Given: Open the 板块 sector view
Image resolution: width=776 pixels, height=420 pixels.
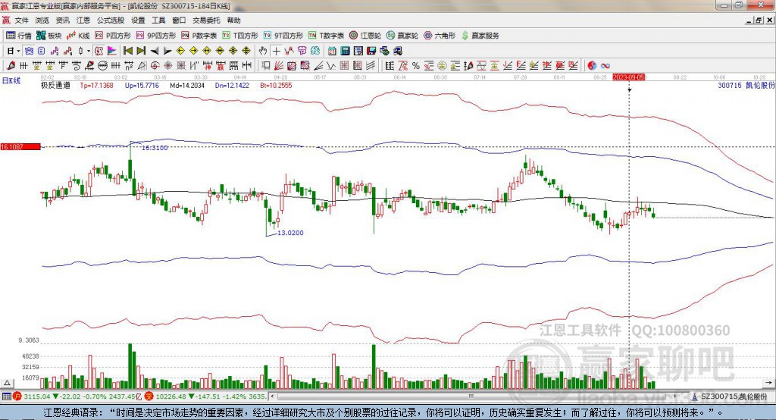Looking at the screenshot, I should [x=48, y=36].
